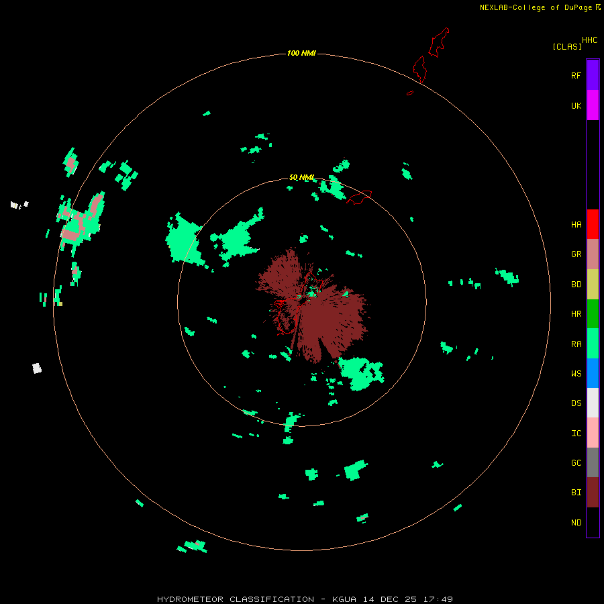Pick the RA bright green legend swatch
Viewport: 604px width, 604px height.
593,344
